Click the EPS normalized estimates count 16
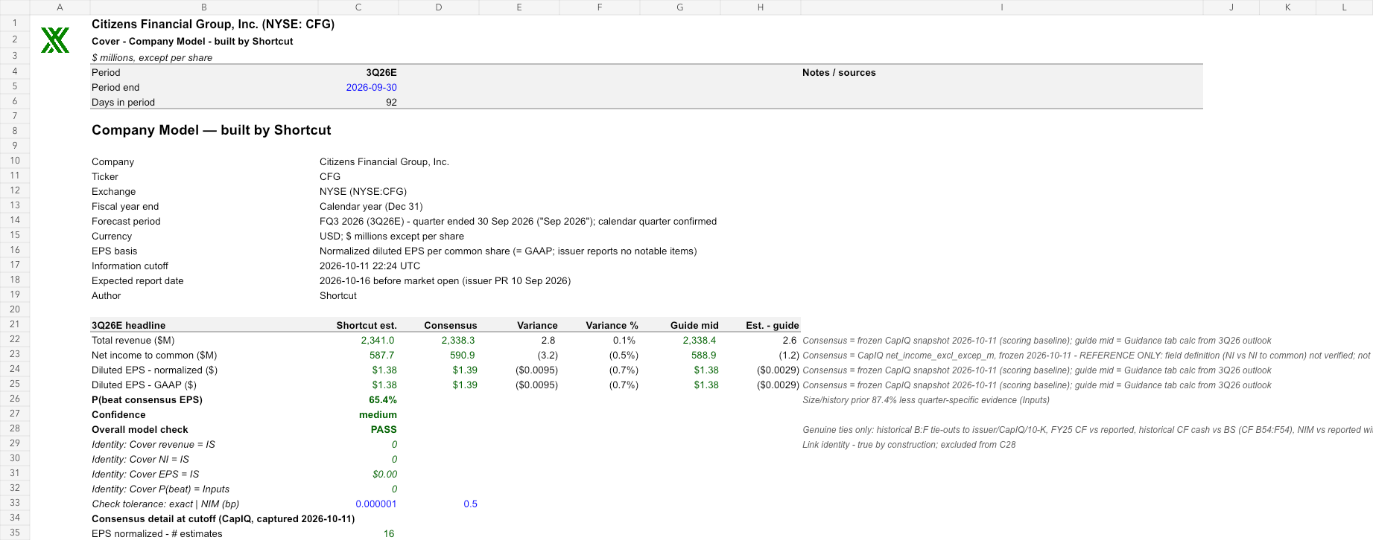Image resolution: width=1373 pixels, height=540 pixels. point(389,533)
